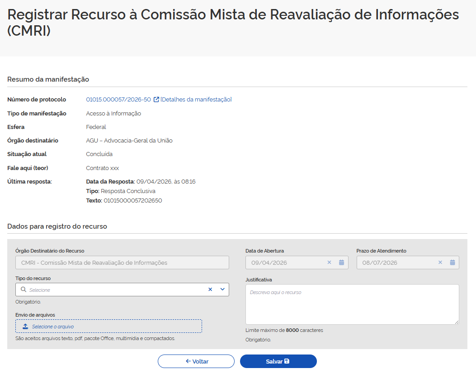Screen dimensions: 476x373
Task: Click the Órgão Destinatário do Recurso field
Action: point(122,262)
